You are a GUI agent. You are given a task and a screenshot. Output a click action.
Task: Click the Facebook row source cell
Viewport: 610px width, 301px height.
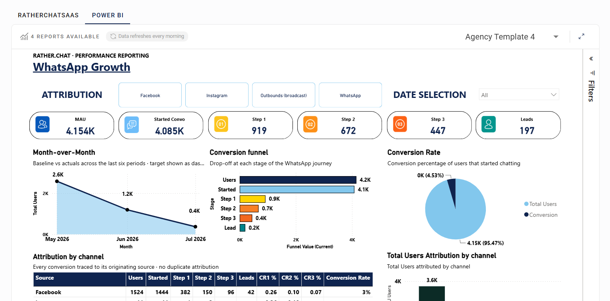pyautogui.click(x=79, y=292)
